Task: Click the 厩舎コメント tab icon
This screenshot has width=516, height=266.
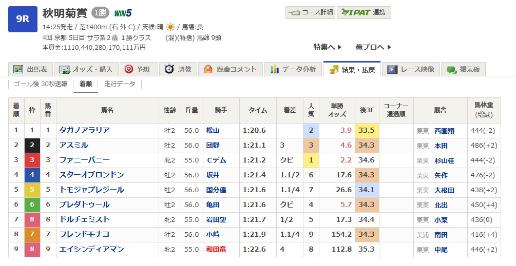Action: (208, 69)
